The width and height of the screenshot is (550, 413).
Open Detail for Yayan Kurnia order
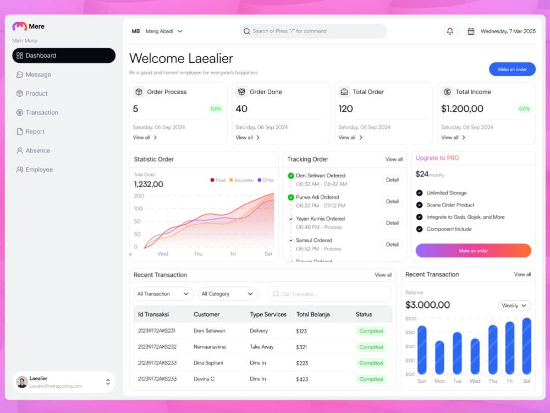pos(392,223)
